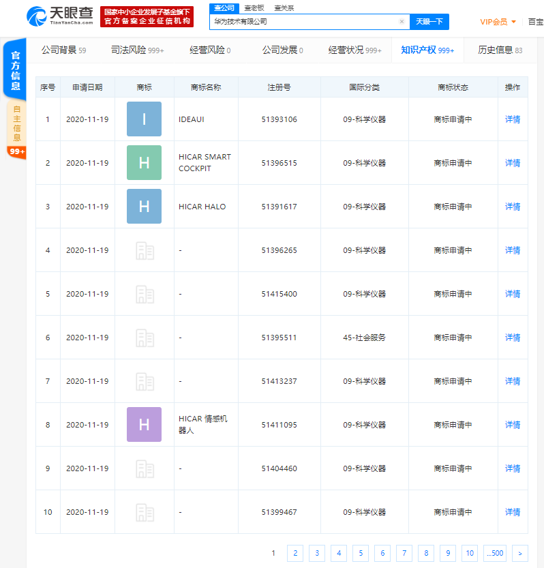Select the 查老板 search tab

point(254,8)
